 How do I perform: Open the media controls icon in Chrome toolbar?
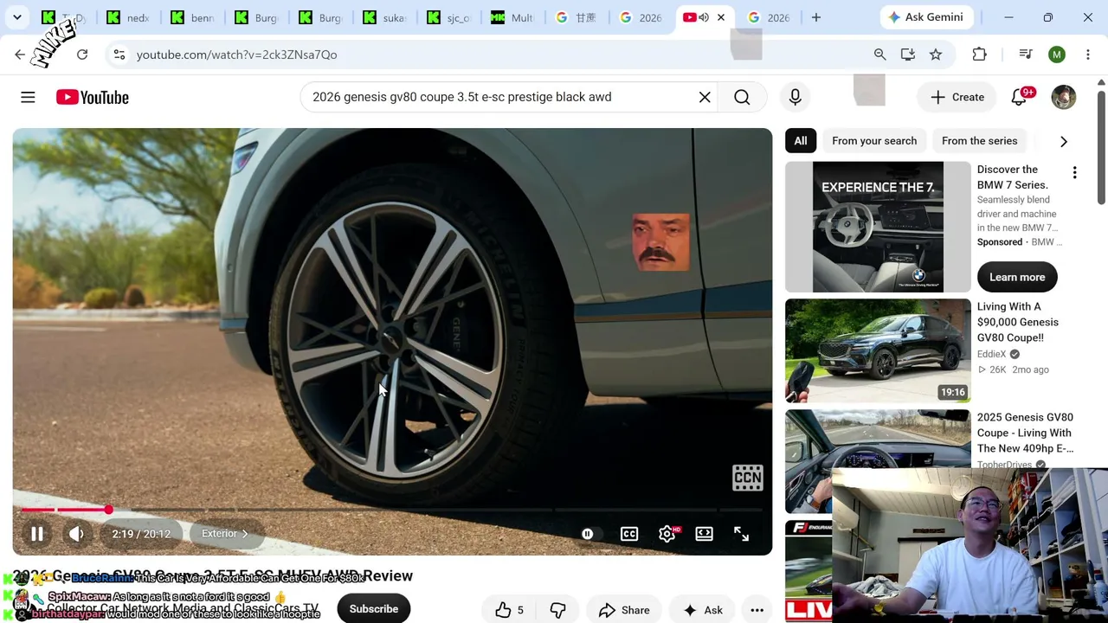1026,55
